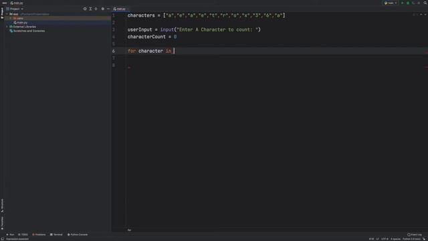Click the locate/select opened file icon in Project panel

point(85,9)
